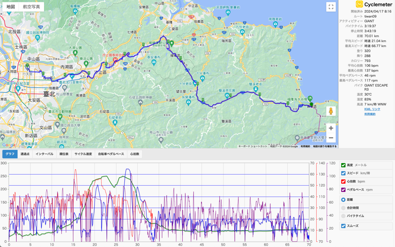Select the 臺北流行音樂中心 marker
Screen dimensions: 395x247
coord(72,76)
